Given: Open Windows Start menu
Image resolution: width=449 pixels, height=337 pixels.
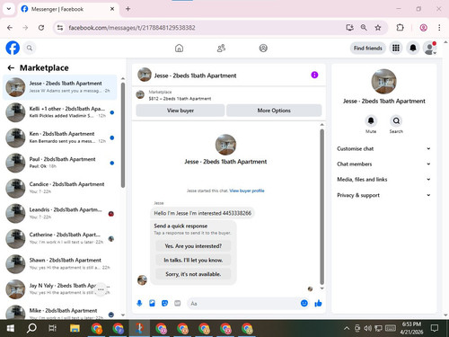Looking at the screenshot, I should pyautogui.click(x=11, y=328).
